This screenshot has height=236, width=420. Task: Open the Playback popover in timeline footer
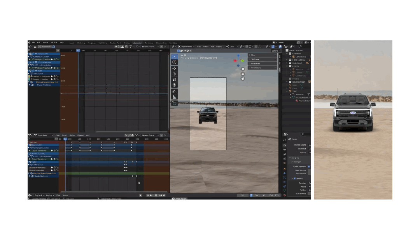coord(39,195)
